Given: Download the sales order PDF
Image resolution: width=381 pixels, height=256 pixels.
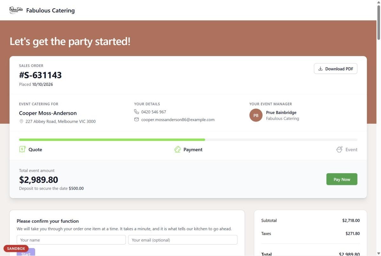Looking at the screenshot, I should [336, 69].
